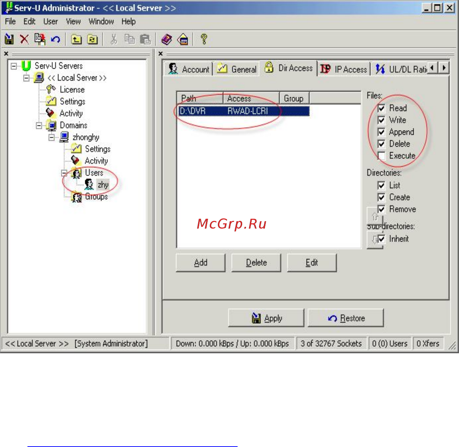459x447 pixels.
Task: Open the File menu
Action: (x=10, y=21)
